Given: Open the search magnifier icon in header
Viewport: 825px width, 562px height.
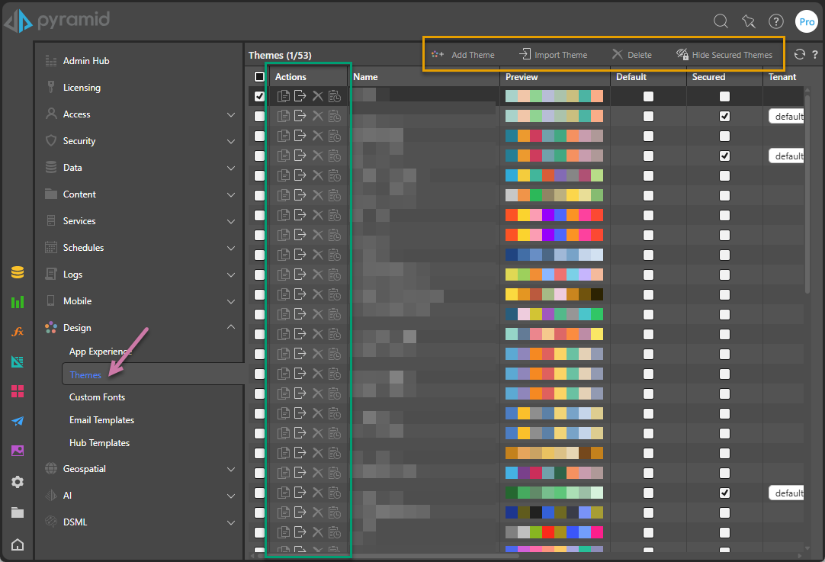Looking at the screenshot, I should [721, 21].
